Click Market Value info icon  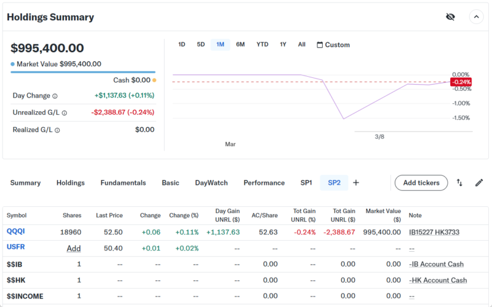[13, 64]
